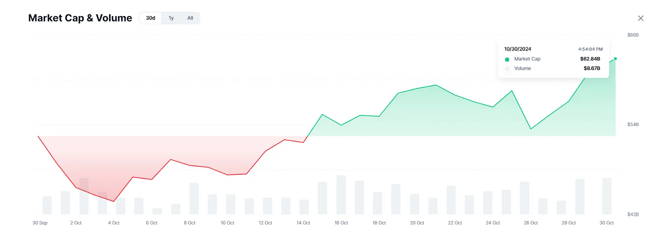The image size is (666, 248).
Task: Click the $62.84B Market Cap value
Action: 590,59
